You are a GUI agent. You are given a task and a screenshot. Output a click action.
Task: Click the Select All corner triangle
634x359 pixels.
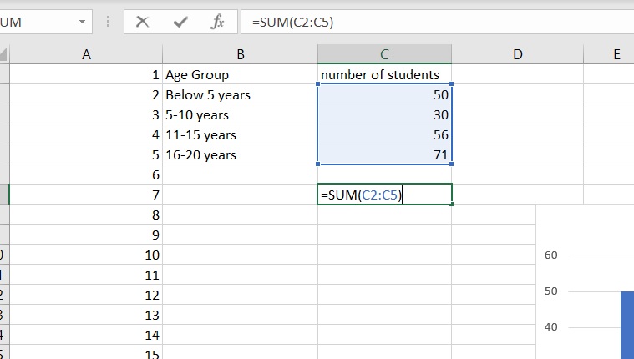pos(3,54)
